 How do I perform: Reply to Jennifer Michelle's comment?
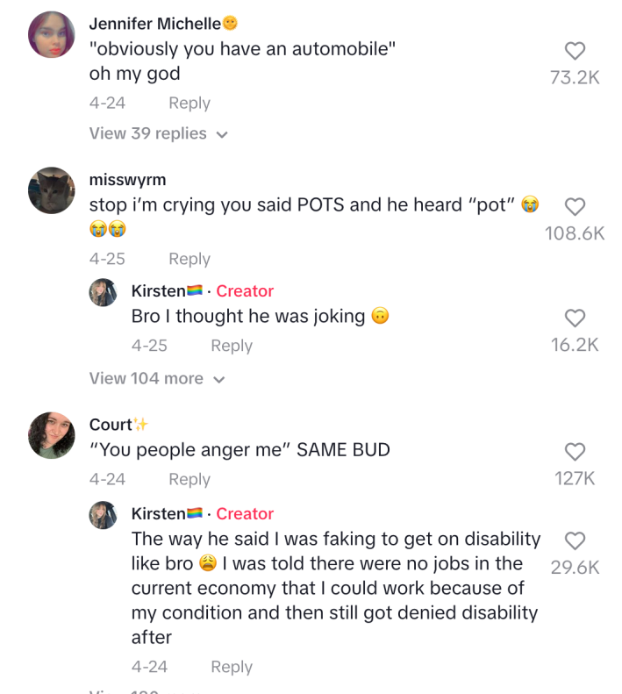pos(189,103)
